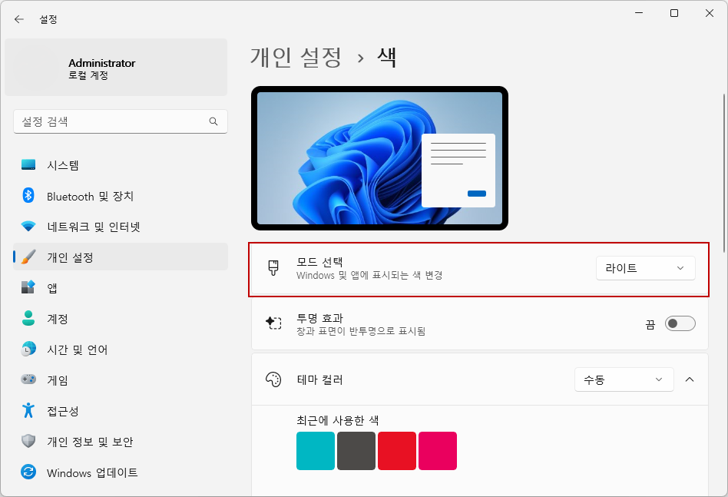Click the 투명 효과 title text
This screenshot has width=728, height=497.
click(x=319, y=318)
